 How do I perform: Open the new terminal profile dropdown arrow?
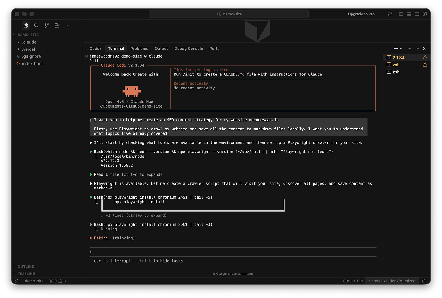pyautogui.click(x=401, y=49)
